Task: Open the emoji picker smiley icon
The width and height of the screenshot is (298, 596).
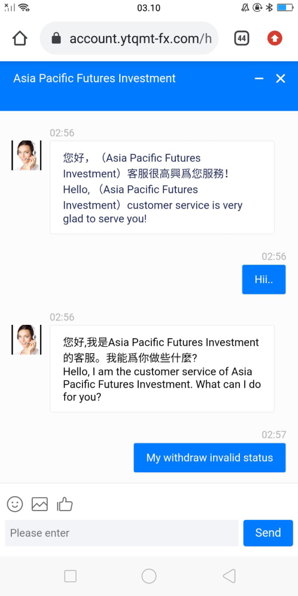Action: (15, 504)
